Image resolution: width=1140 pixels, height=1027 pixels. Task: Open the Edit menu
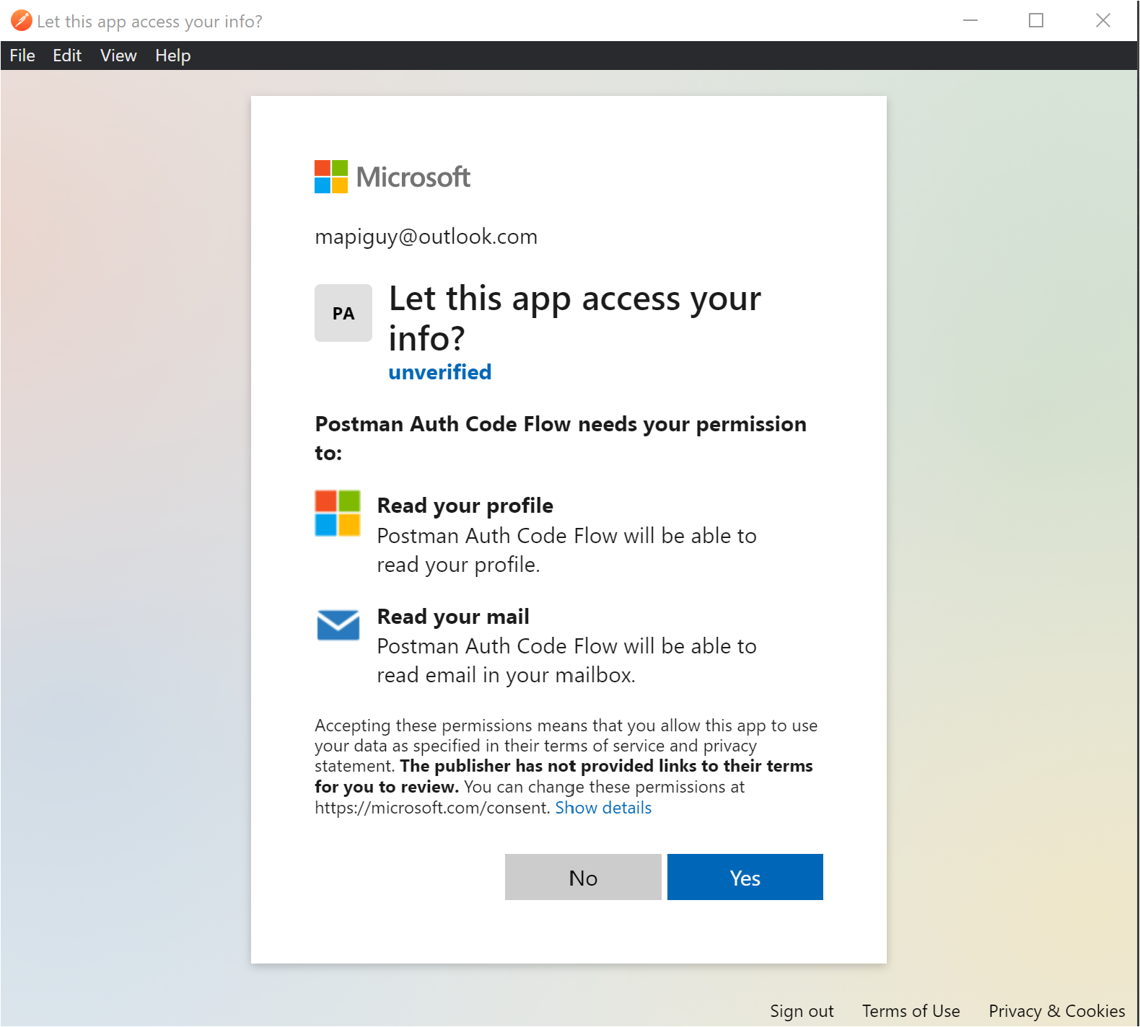pyautogui.click(x=67, y=56)
